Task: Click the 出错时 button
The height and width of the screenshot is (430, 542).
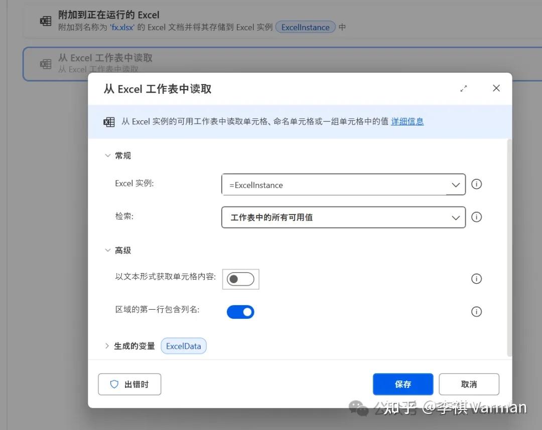Action: coord(129,384)
